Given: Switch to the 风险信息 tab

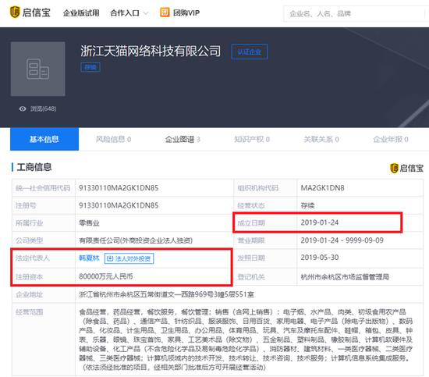Looking at the screenshot, I should pyautogui.click(x=113, y=140).
